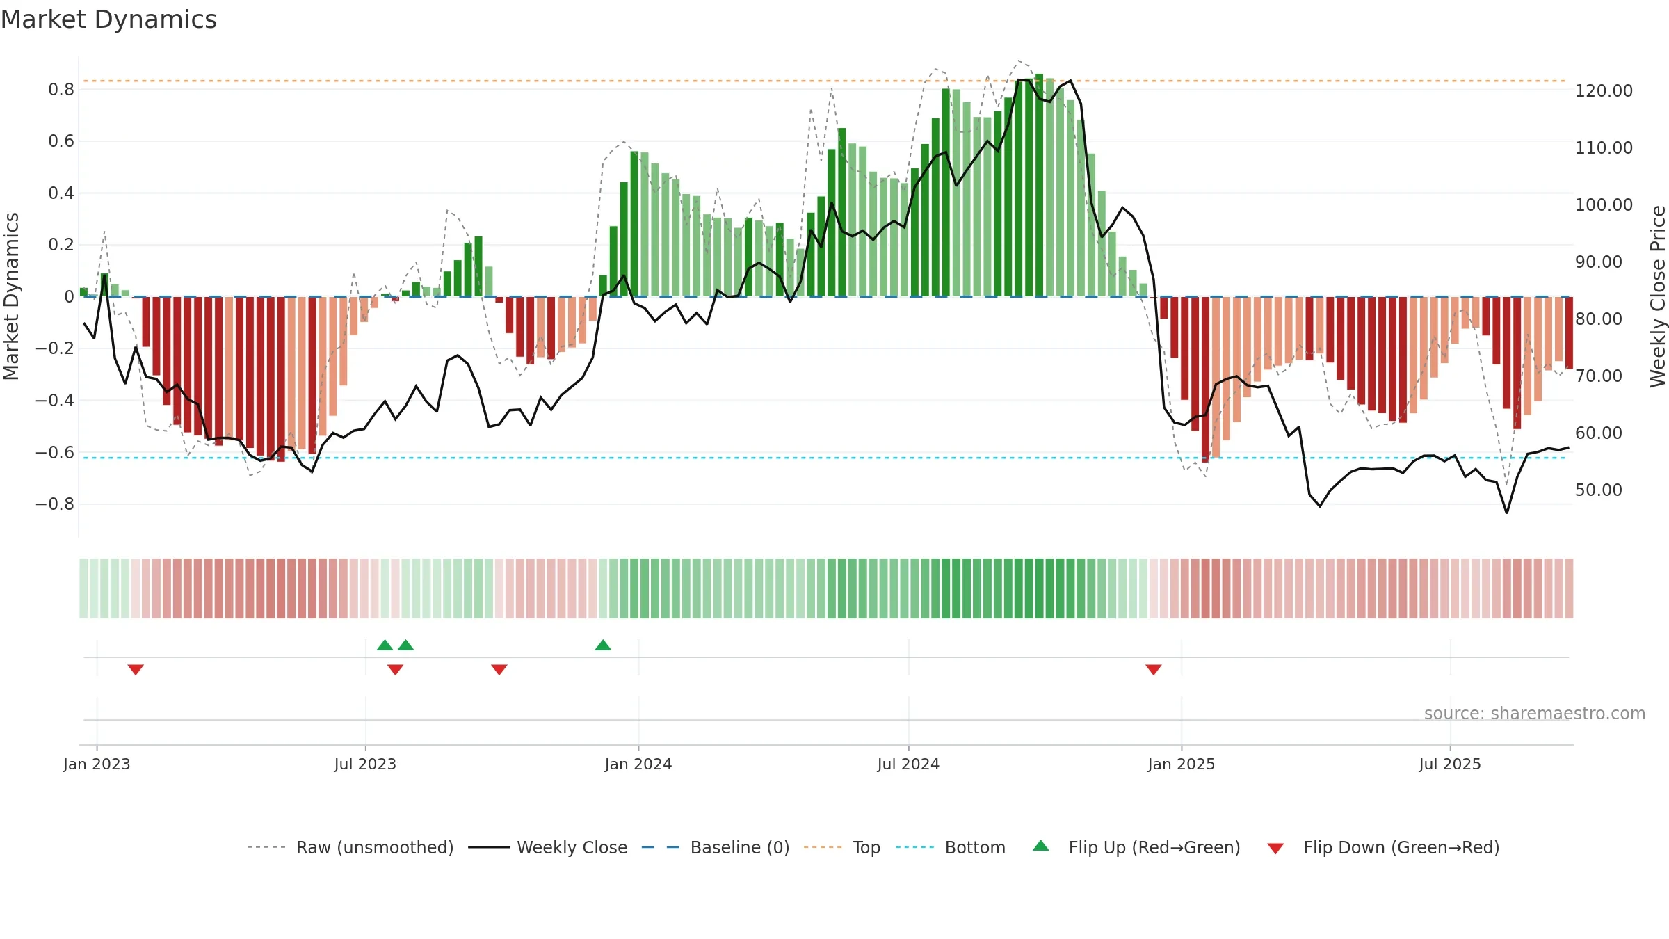This screenshot has width=1669, height=939.
Task: Click the Market Dynamics vertical axis title
Action: (x=11, y=296)
